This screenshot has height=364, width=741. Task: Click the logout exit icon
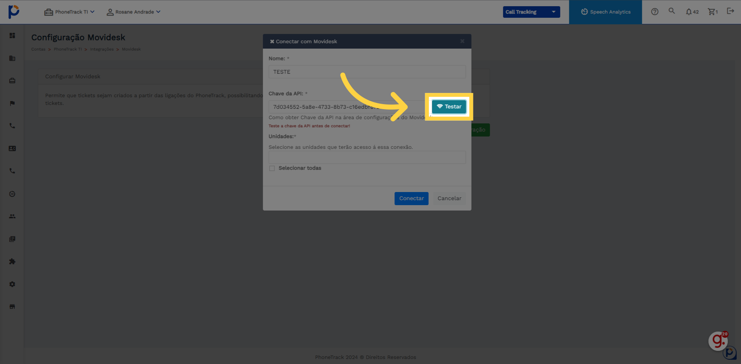pyautogui.click(x=730, y=11)
